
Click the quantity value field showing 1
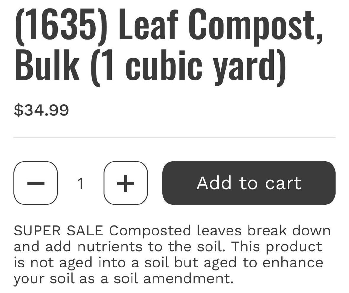tap(81, 183)
